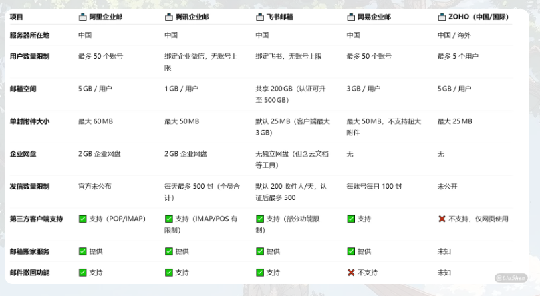This screenshot has height=296, width=540.
Task: Click the 企业网盘 row label
Action: (23, 154)
